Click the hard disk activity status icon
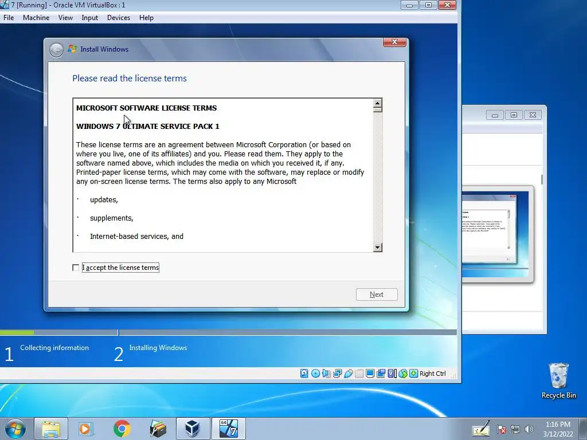The image size is (587, 440). pyautogui.click(x=304, y=374)
